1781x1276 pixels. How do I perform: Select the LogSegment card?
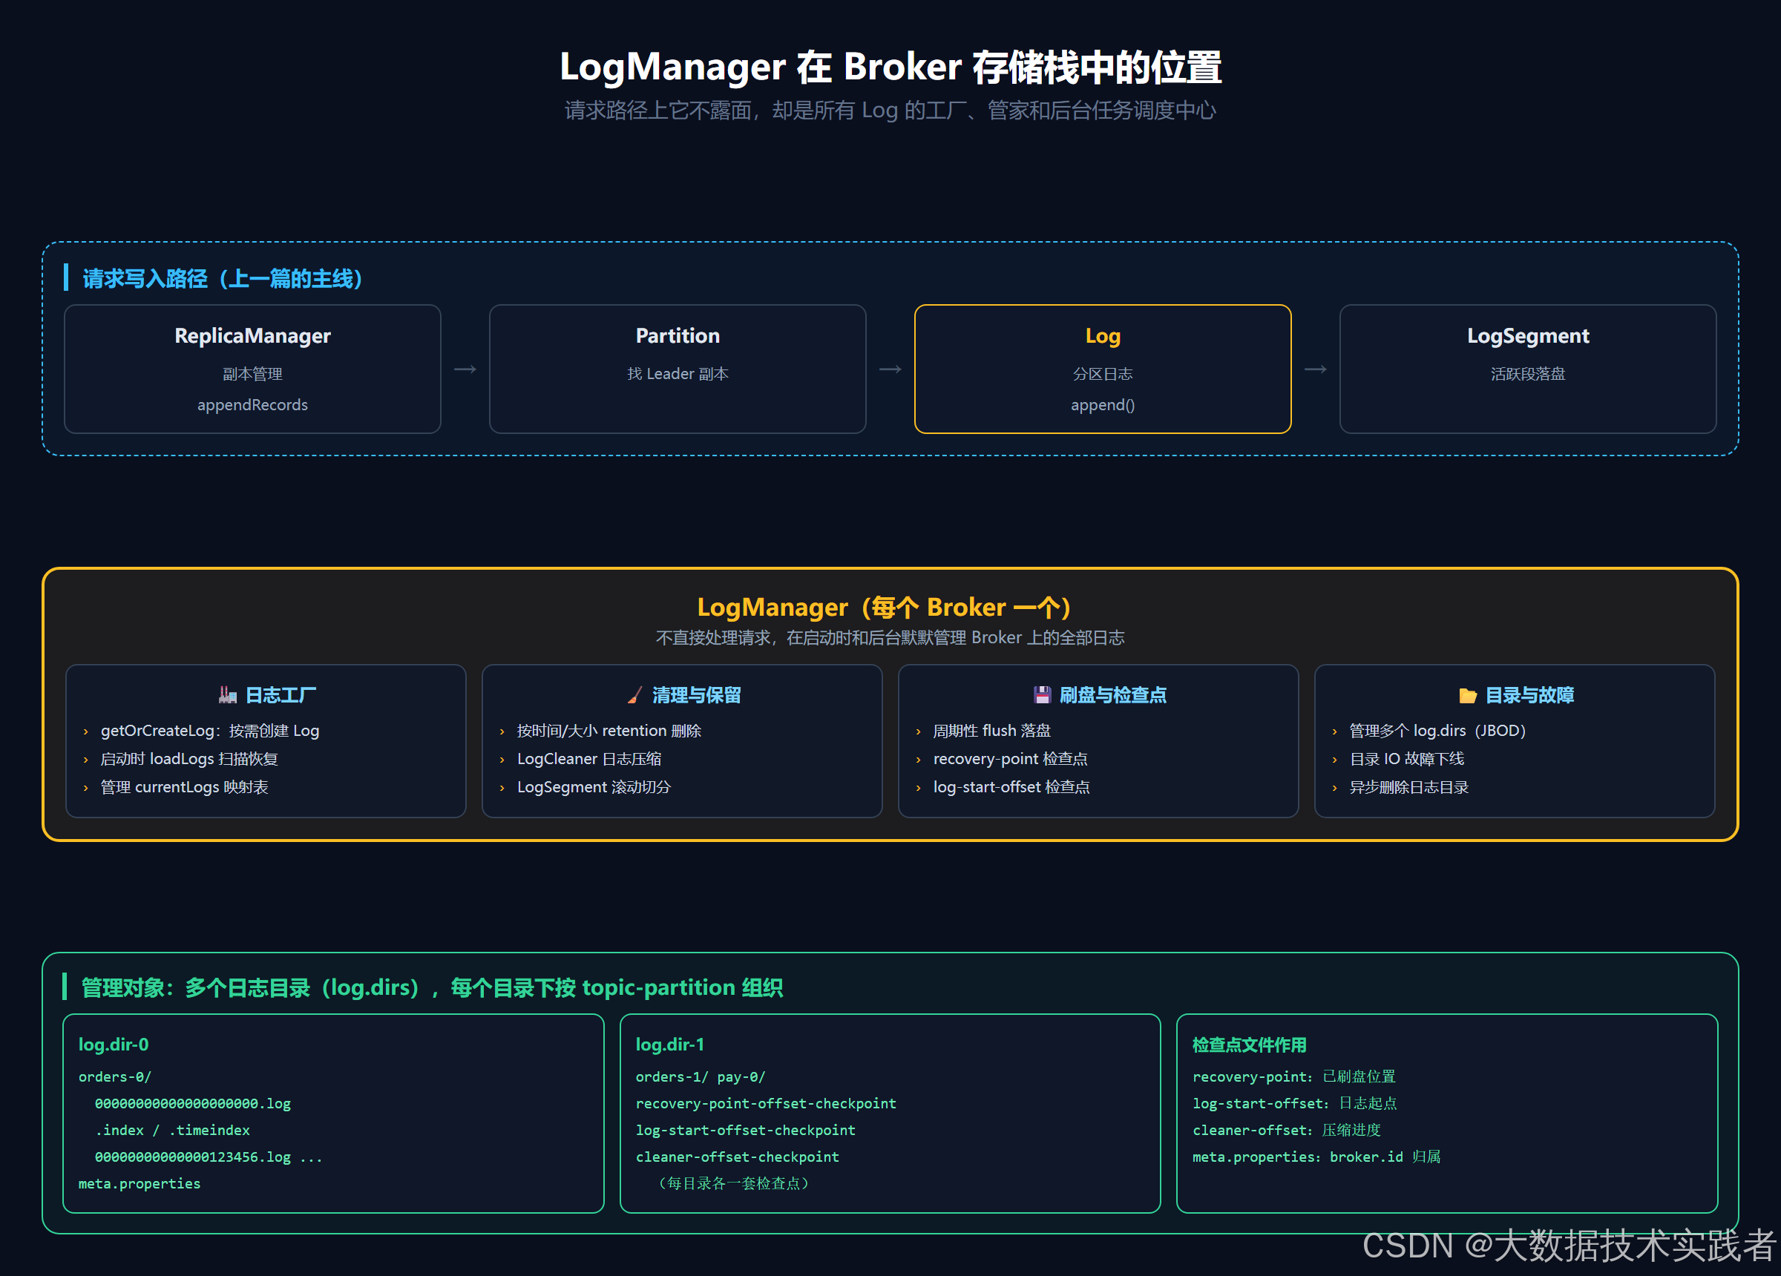(1527, 369)
